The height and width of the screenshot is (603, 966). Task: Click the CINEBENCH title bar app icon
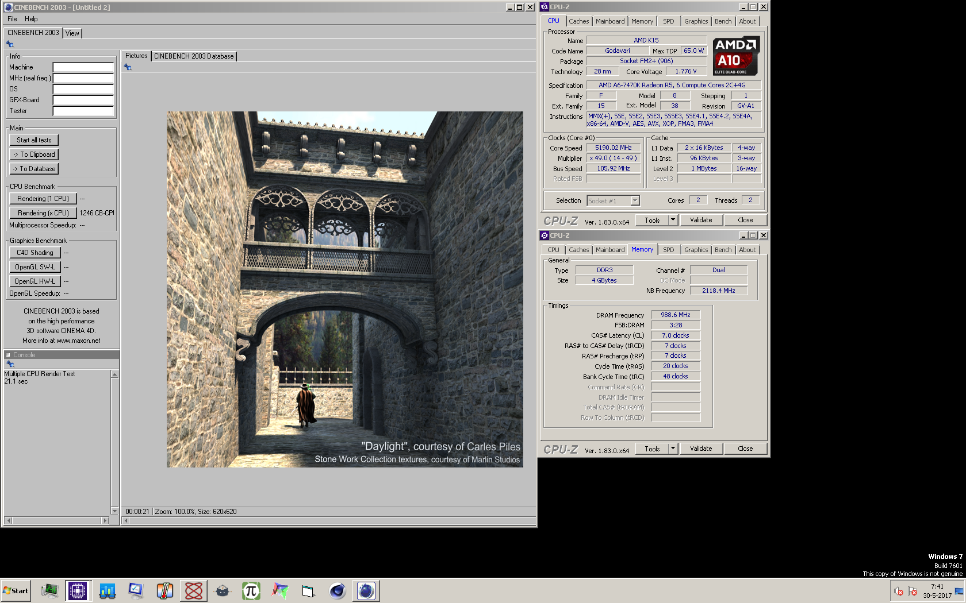tap(8, 7)
